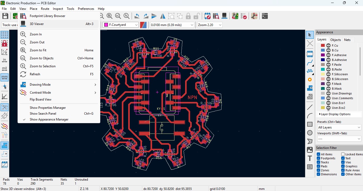Open the Viewports dropdown

[339, 139]
